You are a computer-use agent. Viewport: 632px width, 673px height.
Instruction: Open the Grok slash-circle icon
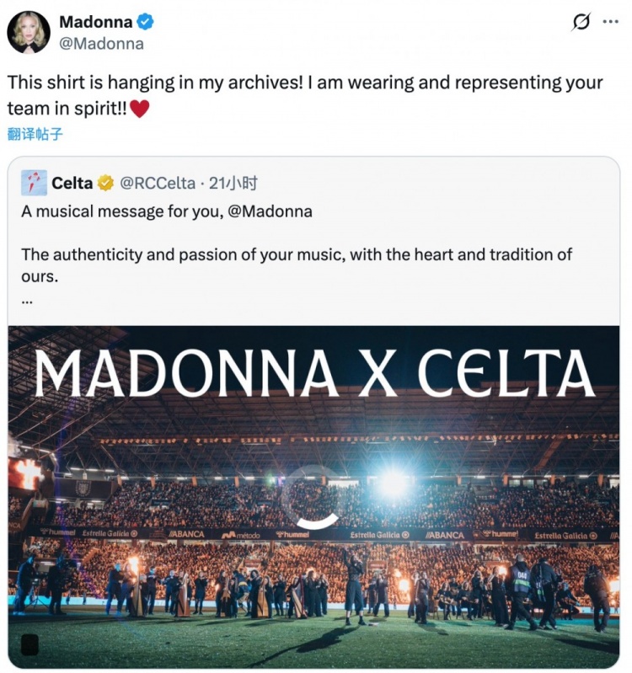581,23
